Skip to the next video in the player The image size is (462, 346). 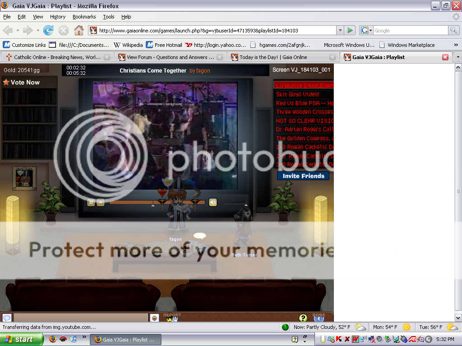click(101, 202)
